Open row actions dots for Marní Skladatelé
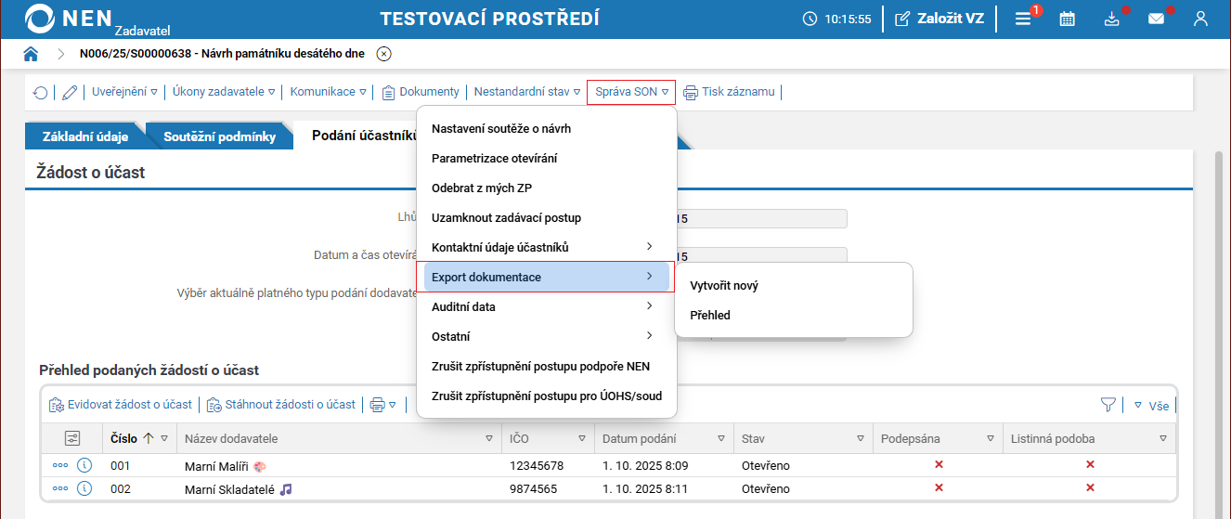This screenshot has height=519, width=1231. (x=60, y=488)
